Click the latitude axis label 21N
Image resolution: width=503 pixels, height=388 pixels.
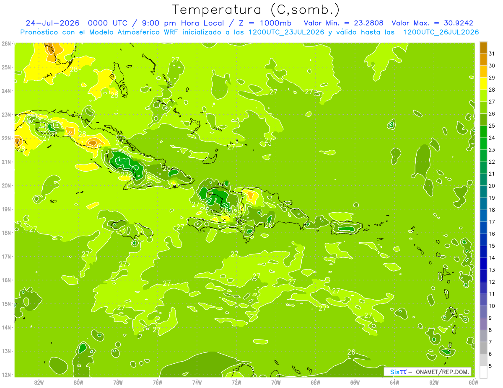tap(6, 162)
